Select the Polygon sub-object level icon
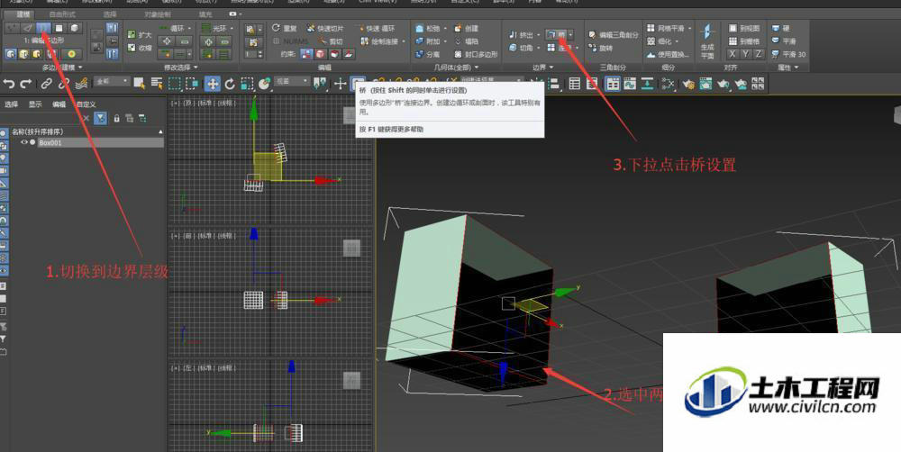The image size is (901, 452). click(59, 28)
